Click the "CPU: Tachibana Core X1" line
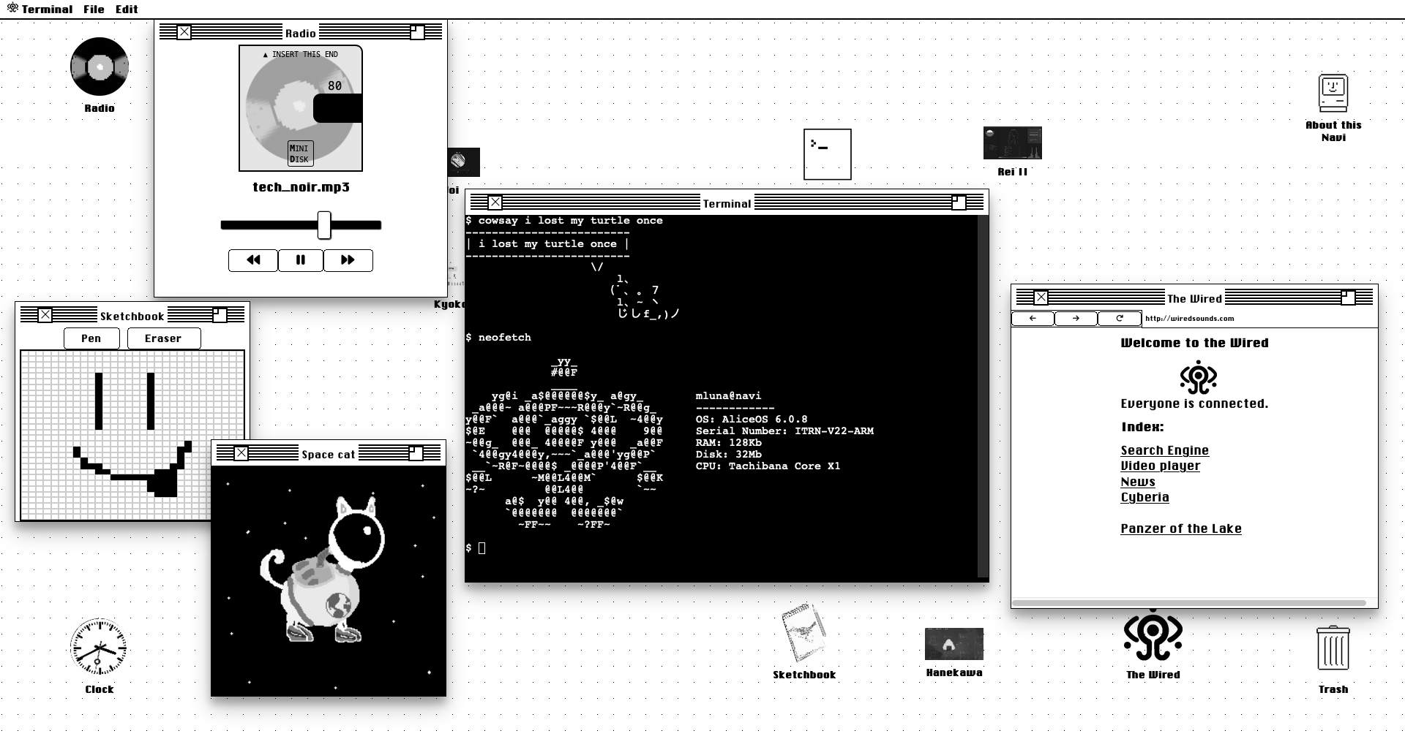The image size is (1405, 739). click(768, 466)
